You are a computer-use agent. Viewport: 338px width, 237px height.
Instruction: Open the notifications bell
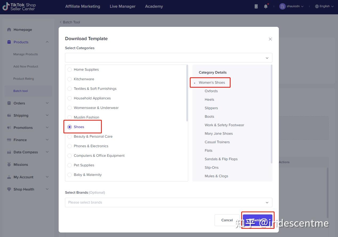tap(266, 6)
